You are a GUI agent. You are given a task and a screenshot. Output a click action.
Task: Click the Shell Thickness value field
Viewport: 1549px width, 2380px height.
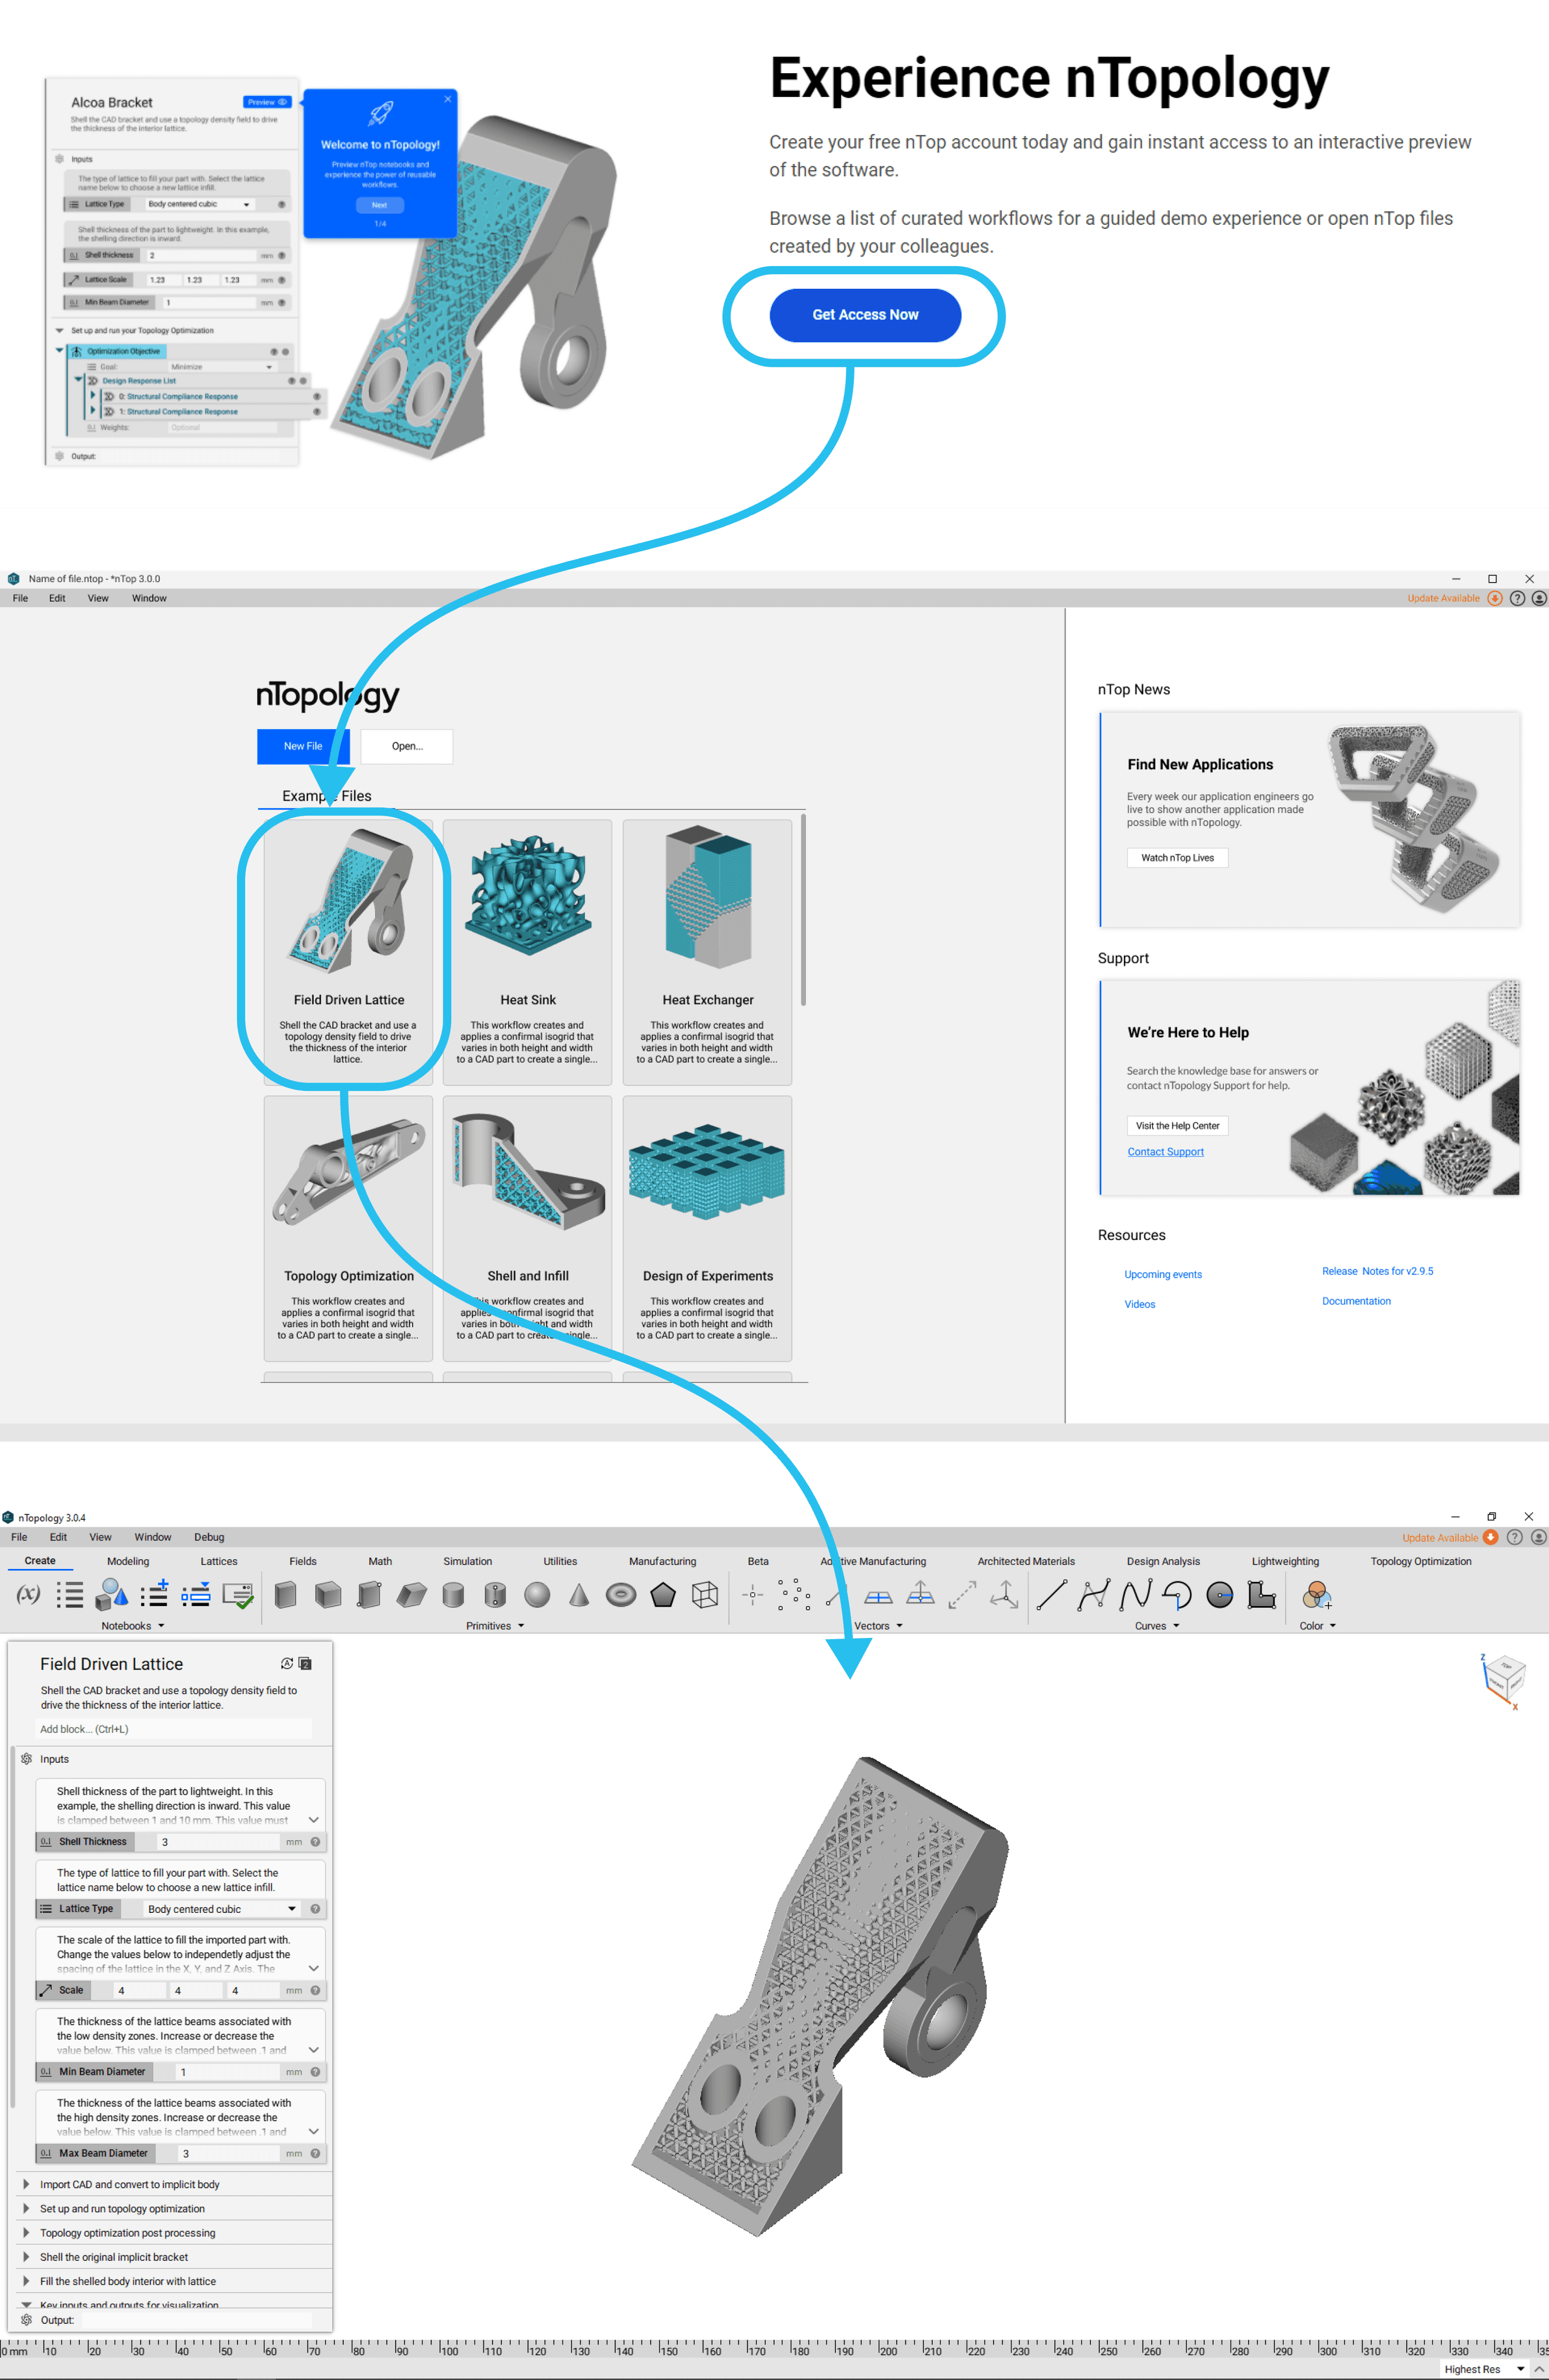click(218, 1841)
